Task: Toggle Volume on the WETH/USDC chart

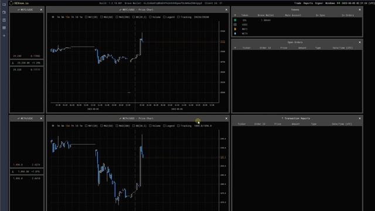Action: (x=150, y=126)
